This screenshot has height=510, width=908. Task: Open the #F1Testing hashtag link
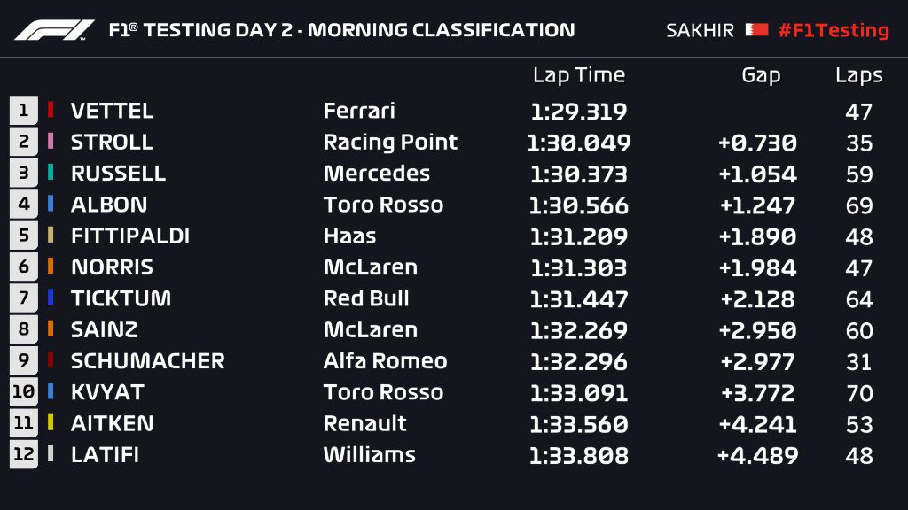tap(834, 30)
